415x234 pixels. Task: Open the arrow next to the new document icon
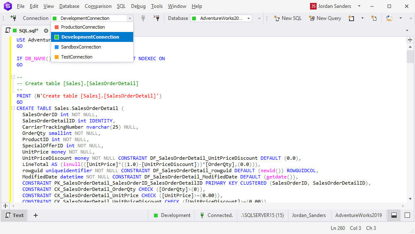pyautogui.click(x=362, y=18)
